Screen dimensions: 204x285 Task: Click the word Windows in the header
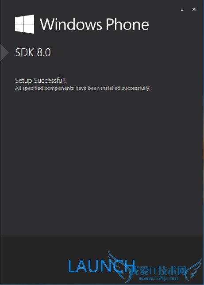click(x=71, y=24)
